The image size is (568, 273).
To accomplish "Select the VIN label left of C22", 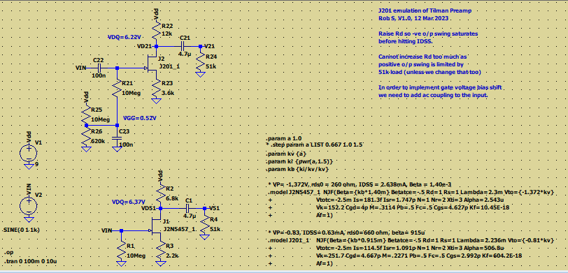I will [x=80, y=68].
